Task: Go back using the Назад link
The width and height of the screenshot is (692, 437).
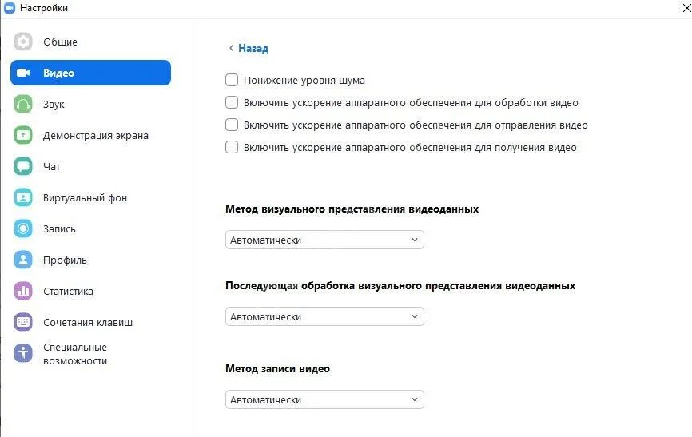Action: click(x=249, y=48)
